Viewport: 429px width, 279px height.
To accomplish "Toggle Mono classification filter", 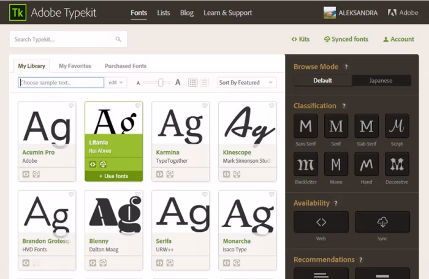I will click(x=336, y=164).
